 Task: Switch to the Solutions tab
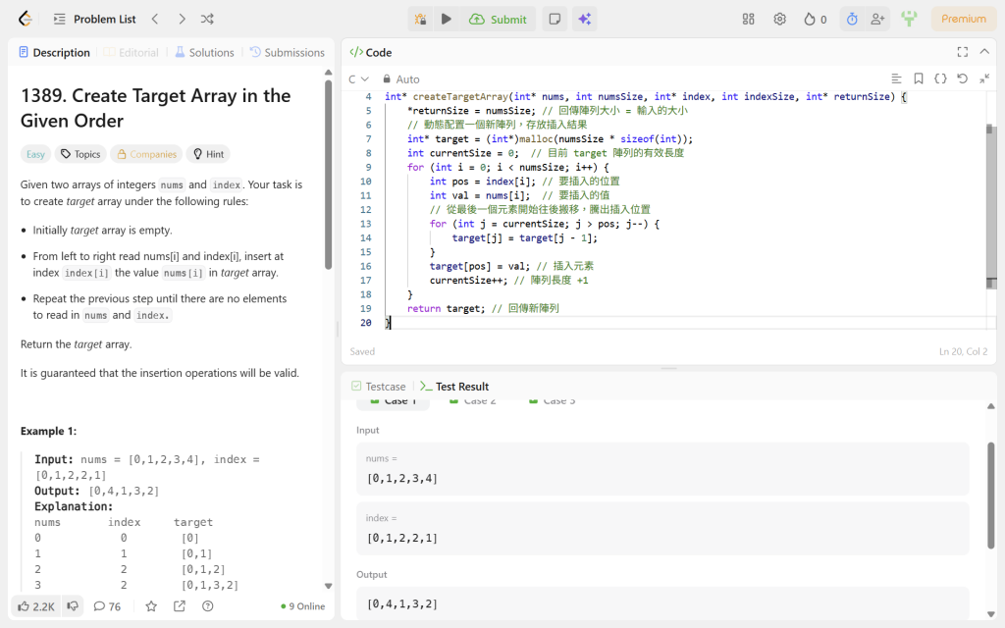(x=204, y=53)
